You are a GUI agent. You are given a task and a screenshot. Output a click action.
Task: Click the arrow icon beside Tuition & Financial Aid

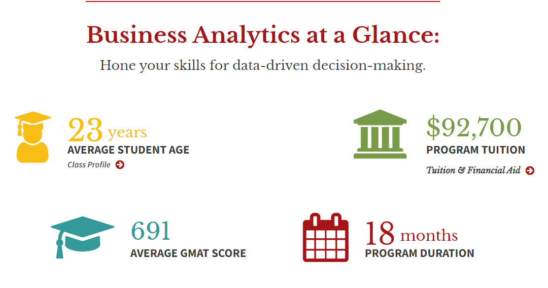coord(530,171)
